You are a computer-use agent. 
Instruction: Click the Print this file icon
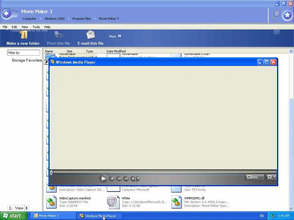pos(59,35)
